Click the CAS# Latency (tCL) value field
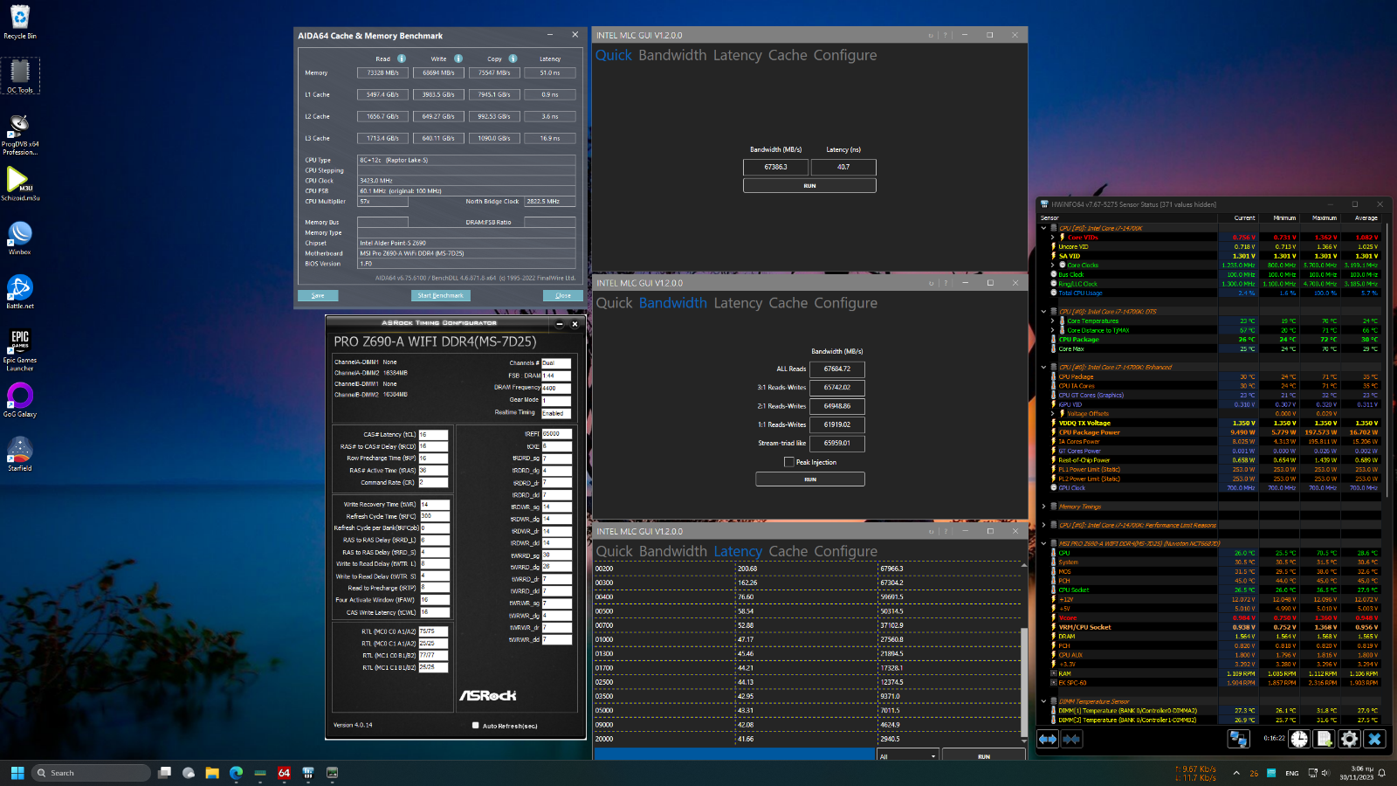 433,434
